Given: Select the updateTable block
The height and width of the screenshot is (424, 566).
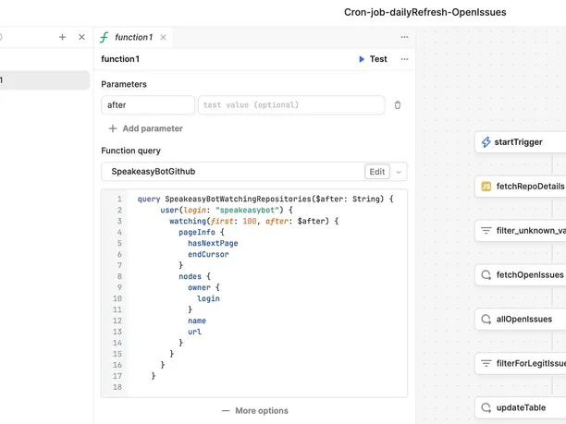Looking at the screenshot, I should 521,407.
